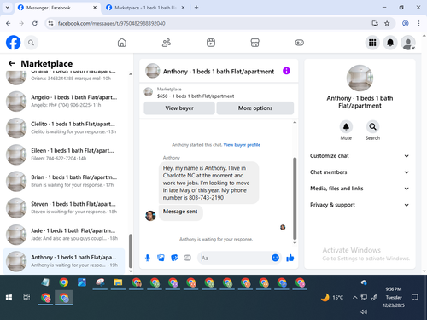The width and height of the screenshot is (427, 320).
Task: Open the Facebook menu grid icon
Action: (372, 43)
